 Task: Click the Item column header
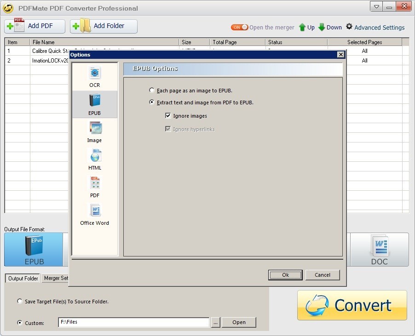17,42
